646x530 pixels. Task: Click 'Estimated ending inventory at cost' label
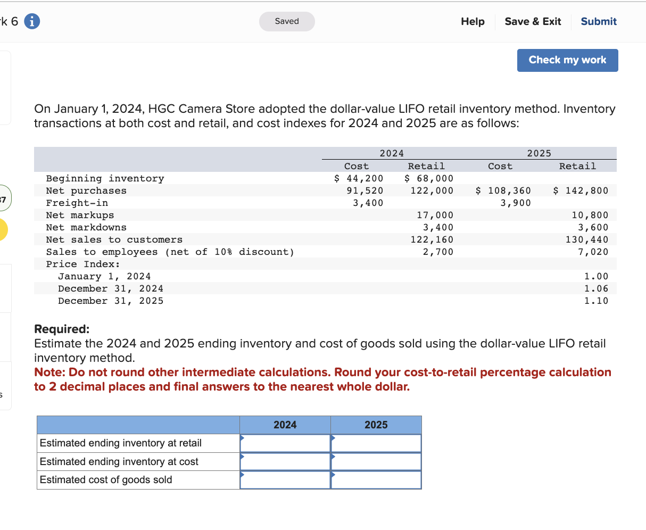119,462
